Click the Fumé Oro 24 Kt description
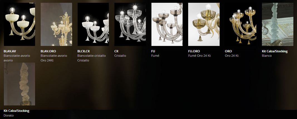 tap(199, 56)
